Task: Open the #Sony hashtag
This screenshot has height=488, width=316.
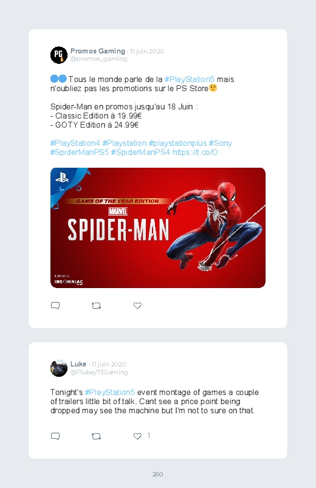Action: [221, 143]
